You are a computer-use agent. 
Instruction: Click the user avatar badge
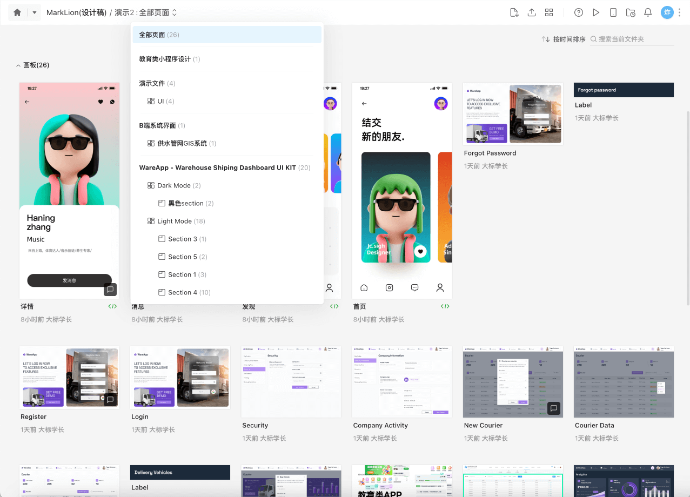click(x=667, y=12)
